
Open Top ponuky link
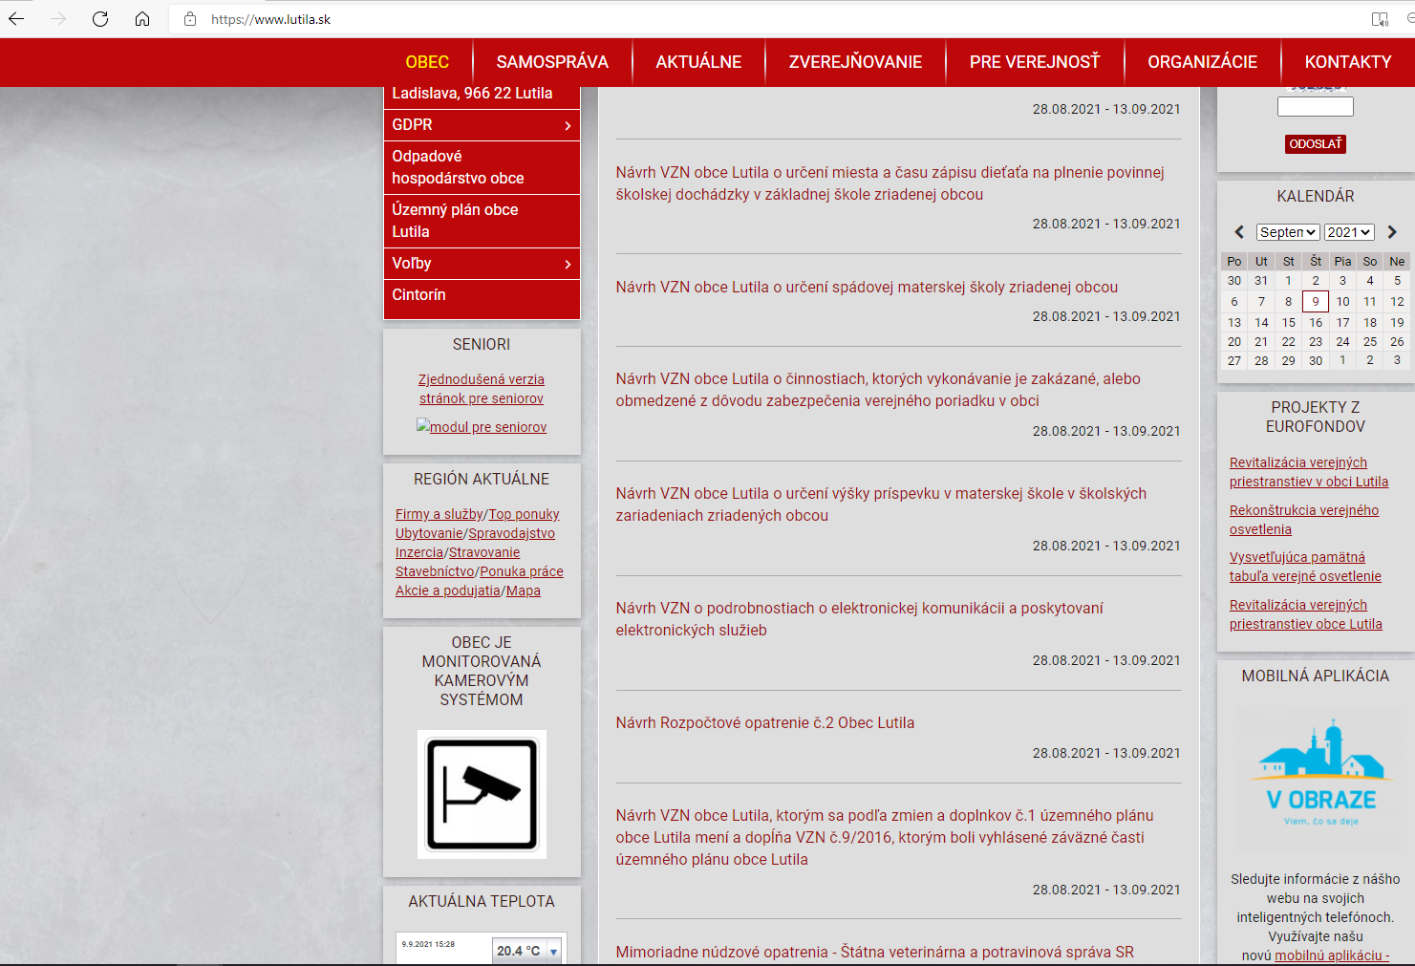pyautogui.click(x=524, y=514)
